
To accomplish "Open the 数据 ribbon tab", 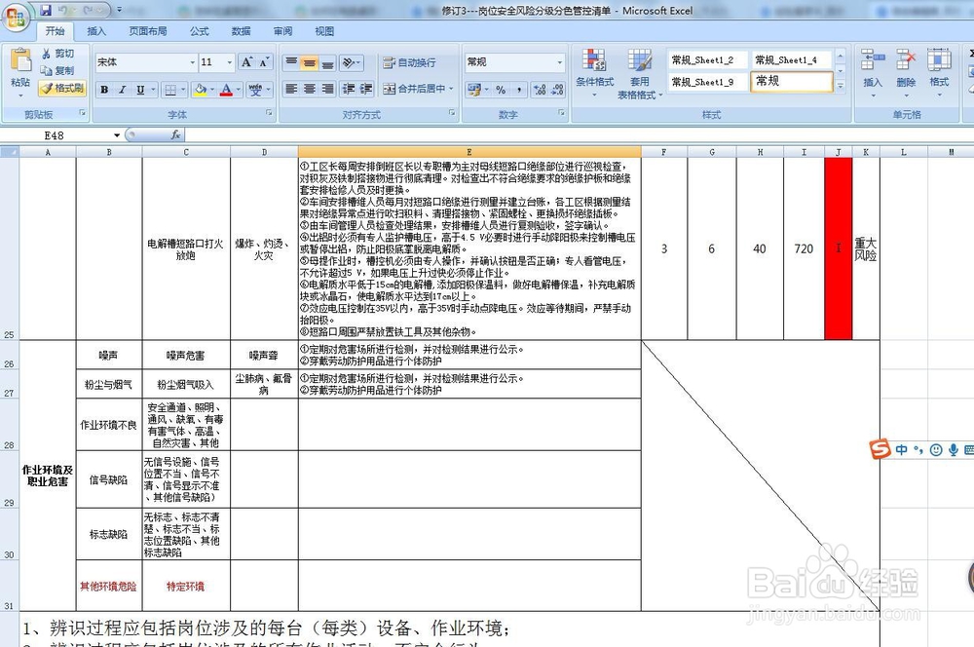I will [241, 31].
